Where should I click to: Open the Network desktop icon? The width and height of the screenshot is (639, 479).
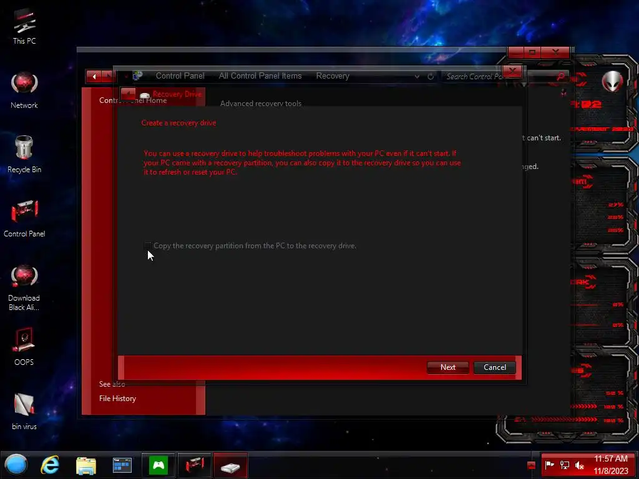click(x=24, y=90)
